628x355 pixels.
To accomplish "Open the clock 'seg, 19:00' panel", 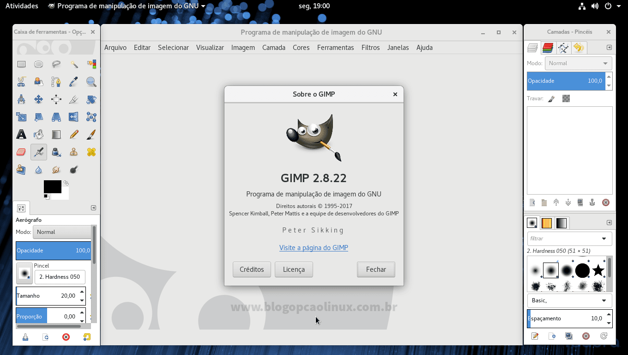I will 314,6.
